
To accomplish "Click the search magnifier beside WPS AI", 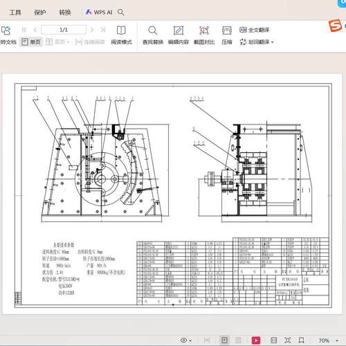I will pyautogui.click(x=121, y=12).
